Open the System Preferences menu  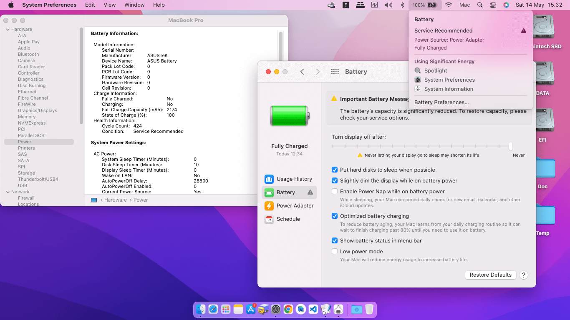pyautogui.click(x=49, y=5)
